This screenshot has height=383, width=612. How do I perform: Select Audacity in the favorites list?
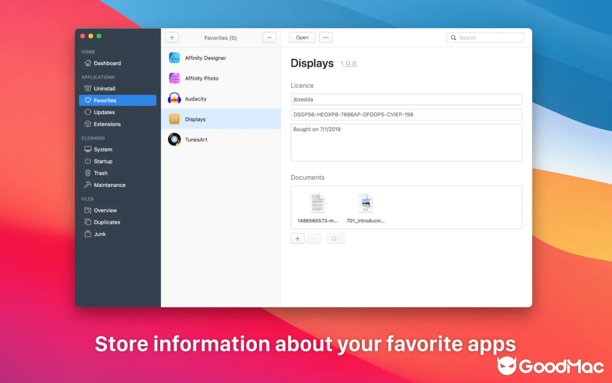coord(196,99)
